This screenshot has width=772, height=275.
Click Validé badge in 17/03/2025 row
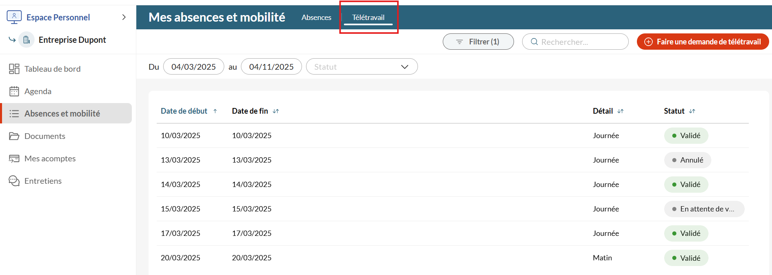pos(686,233)
